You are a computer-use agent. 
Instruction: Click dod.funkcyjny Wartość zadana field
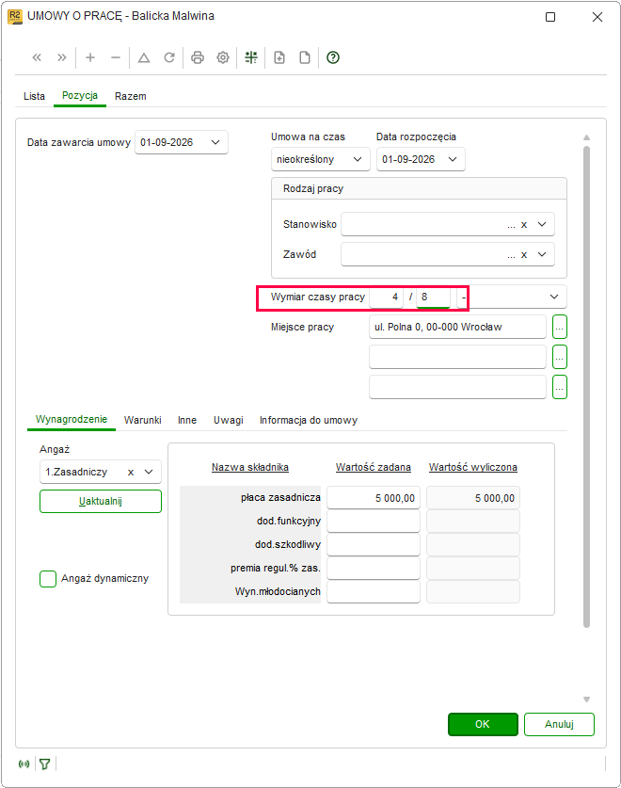[374, 522]
